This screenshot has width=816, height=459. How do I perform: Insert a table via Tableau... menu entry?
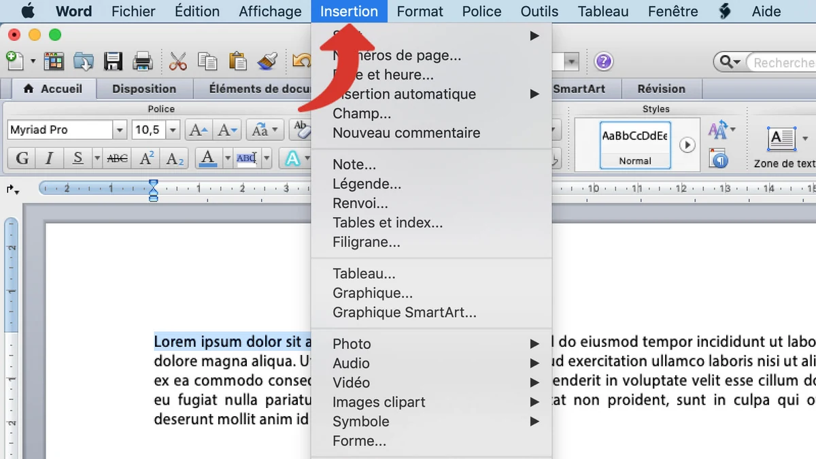click(x=364, y=273)
